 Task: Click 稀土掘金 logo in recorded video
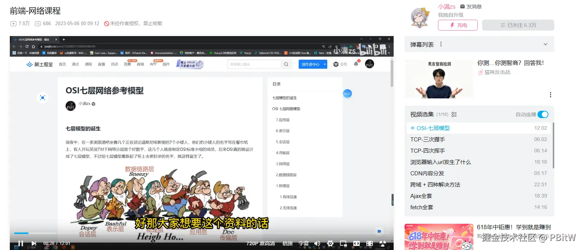(40, 64)
